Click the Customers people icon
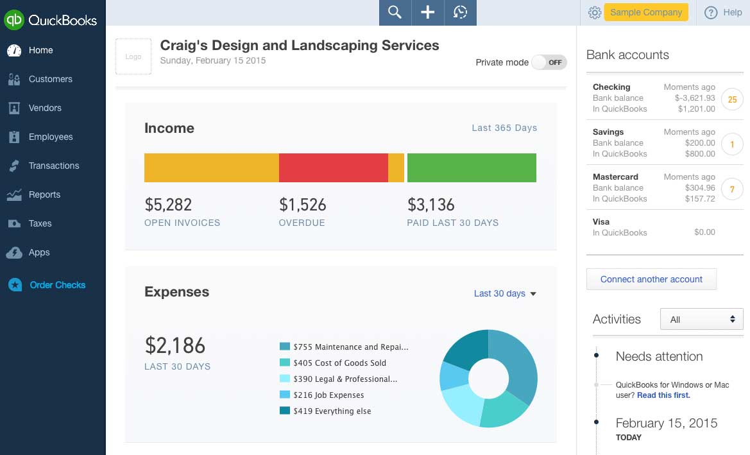The image size is (750, 455). pos(14,79)
